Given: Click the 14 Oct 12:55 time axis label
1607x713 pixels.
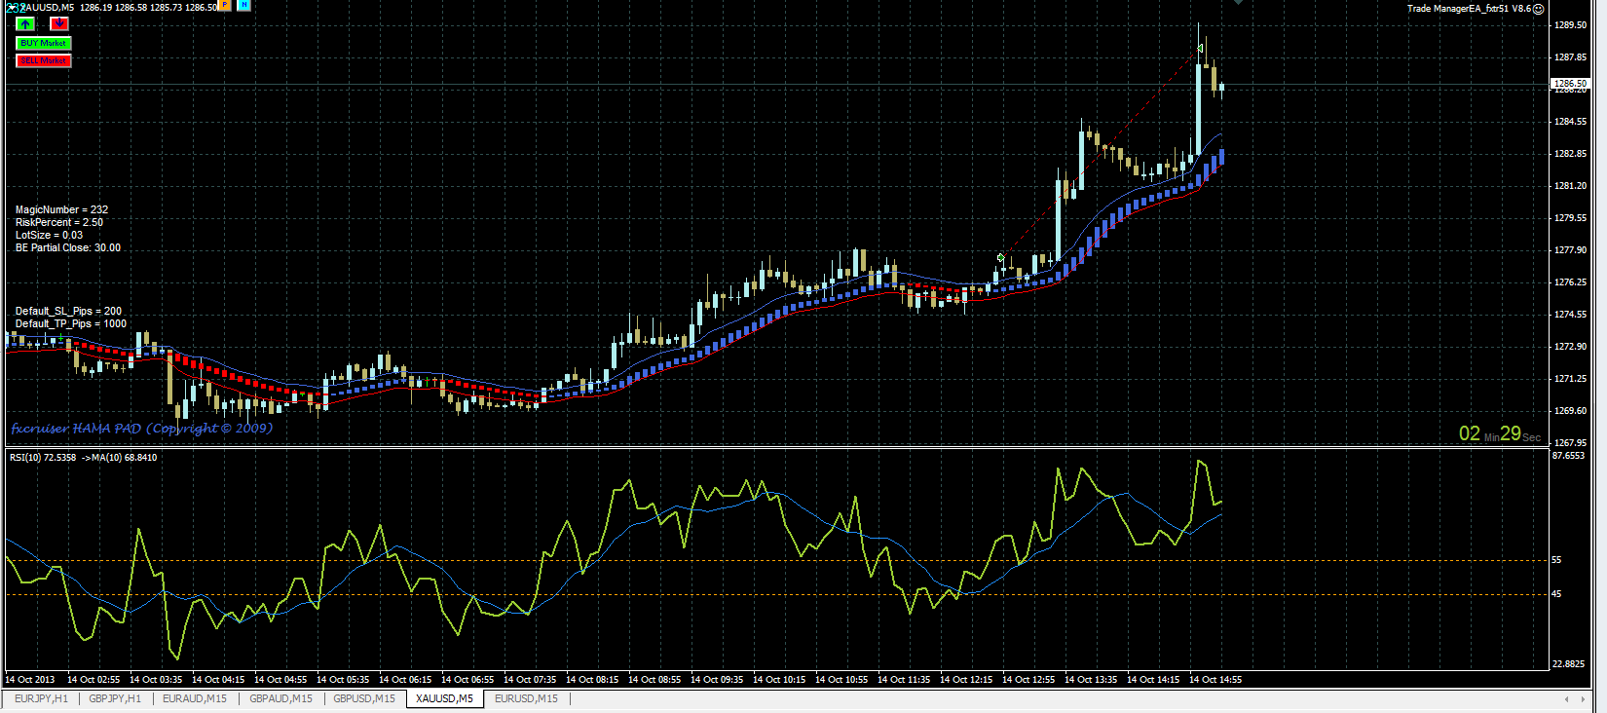Looking at the screenshot, I should [1028, 680].
